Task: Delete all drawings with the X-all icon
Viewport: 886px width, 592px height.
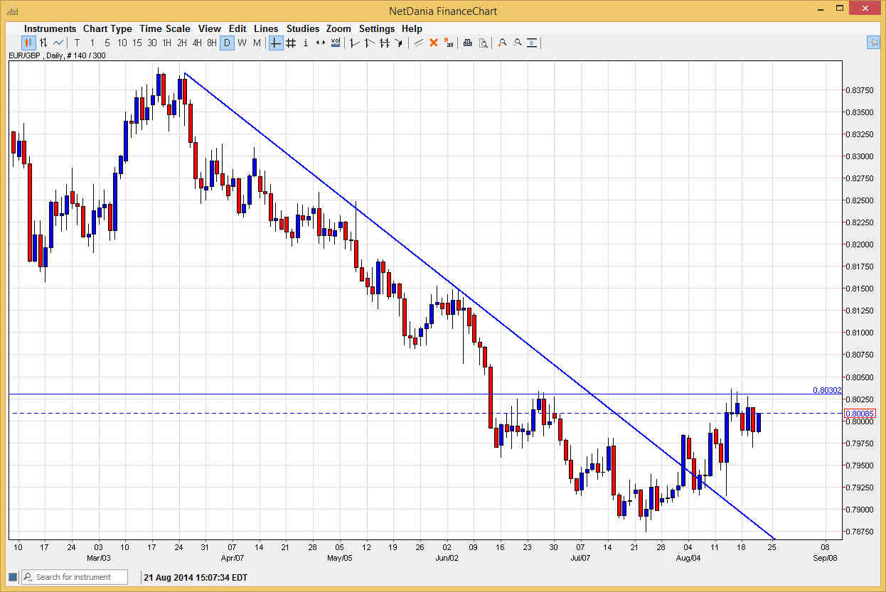Action: click(449, 43)
